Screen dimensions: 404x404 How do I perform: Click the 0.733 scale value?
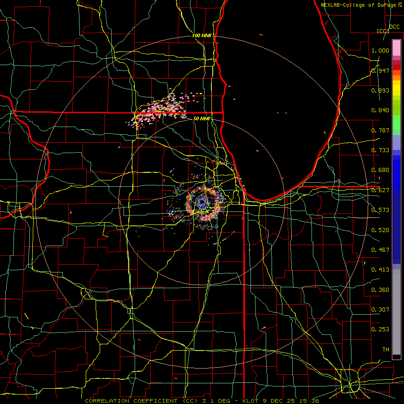tap(380, 150)
